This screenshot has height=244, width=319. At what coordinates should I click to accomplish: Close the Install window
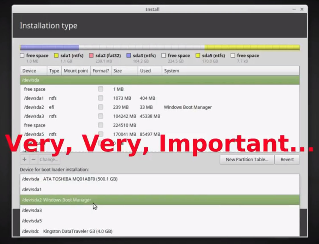tap(302, 9)
